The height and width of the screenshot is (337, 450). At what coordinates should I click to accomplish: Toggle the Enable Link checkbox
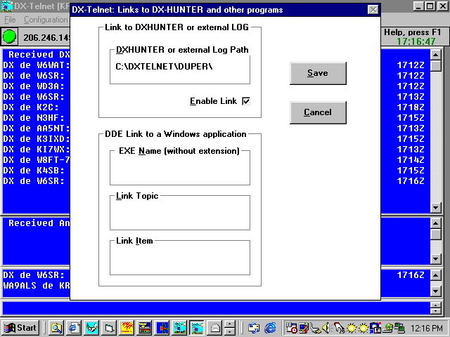click(246, 101)
